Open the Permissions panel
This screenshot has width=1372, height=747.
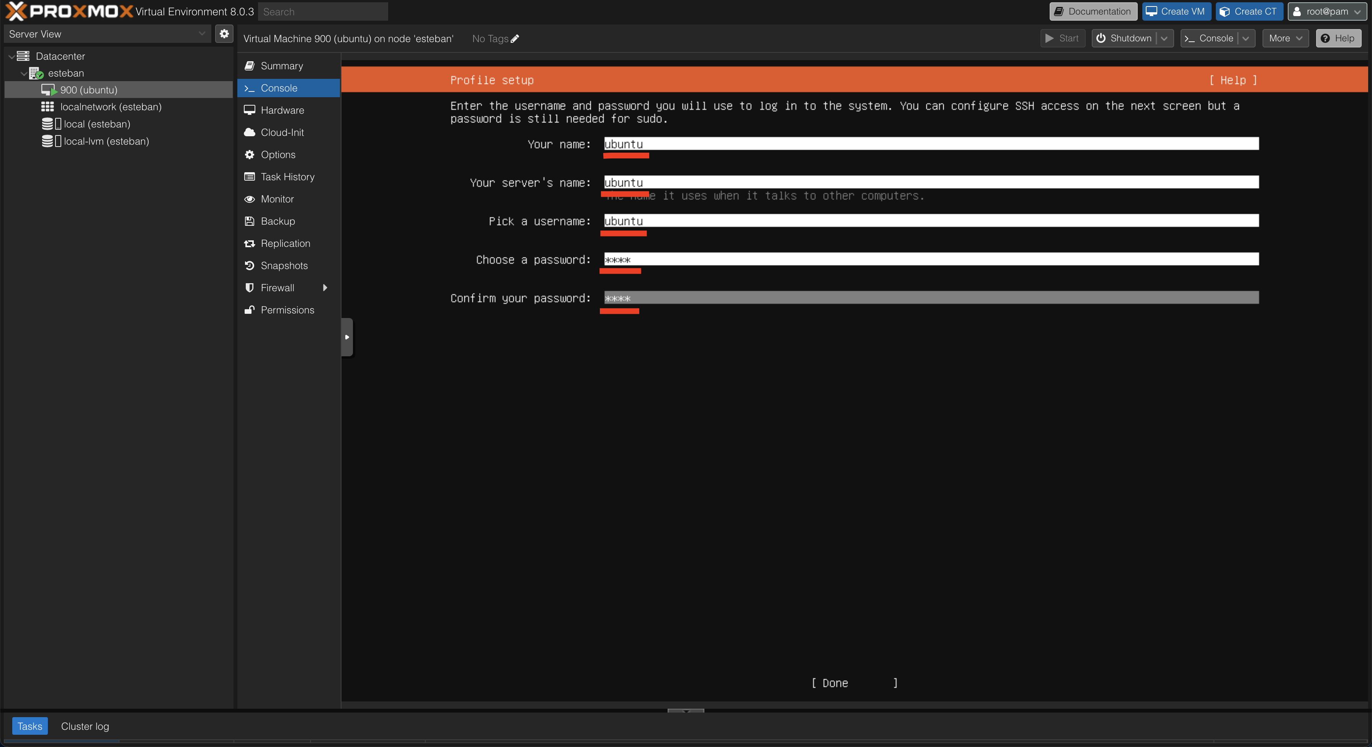pyautogui.click(x=288, y=310)
